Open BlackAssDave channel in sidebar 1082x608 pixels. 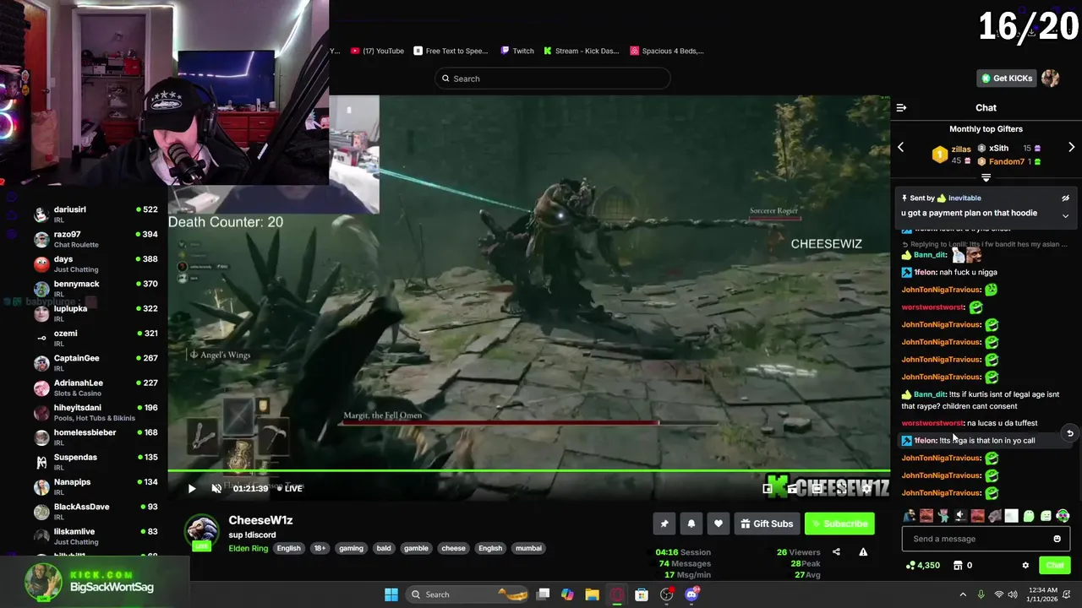pyautogui.click(x=96, y=511)
